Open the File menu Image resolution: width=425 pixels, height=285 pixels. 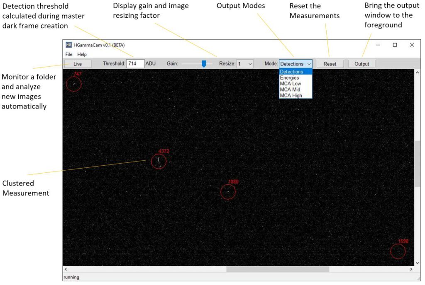point(69,54)
